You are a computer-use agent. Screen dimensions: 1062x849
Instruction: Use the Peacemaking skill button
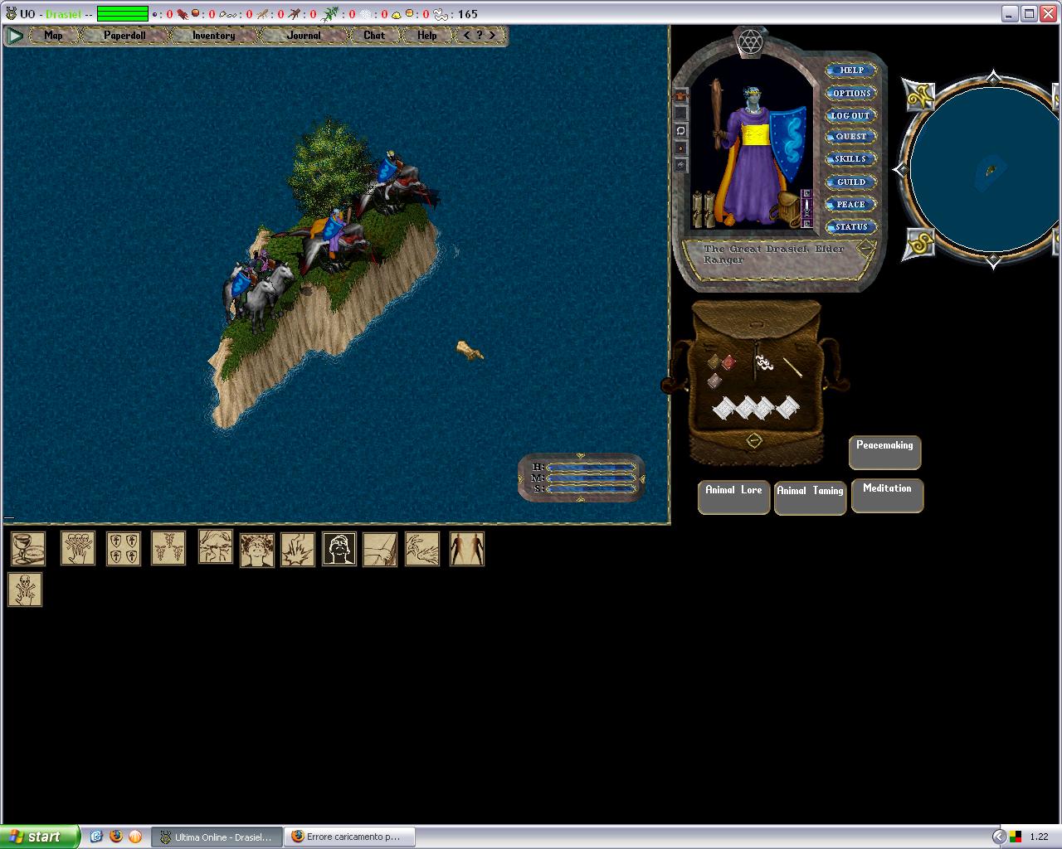pos(884,453)
